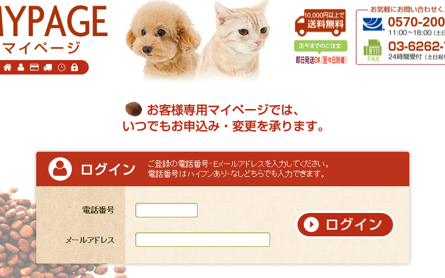445x278 pixels.
Task: Focus the 電話番号 phone number field
Action: tap(167, 210)
